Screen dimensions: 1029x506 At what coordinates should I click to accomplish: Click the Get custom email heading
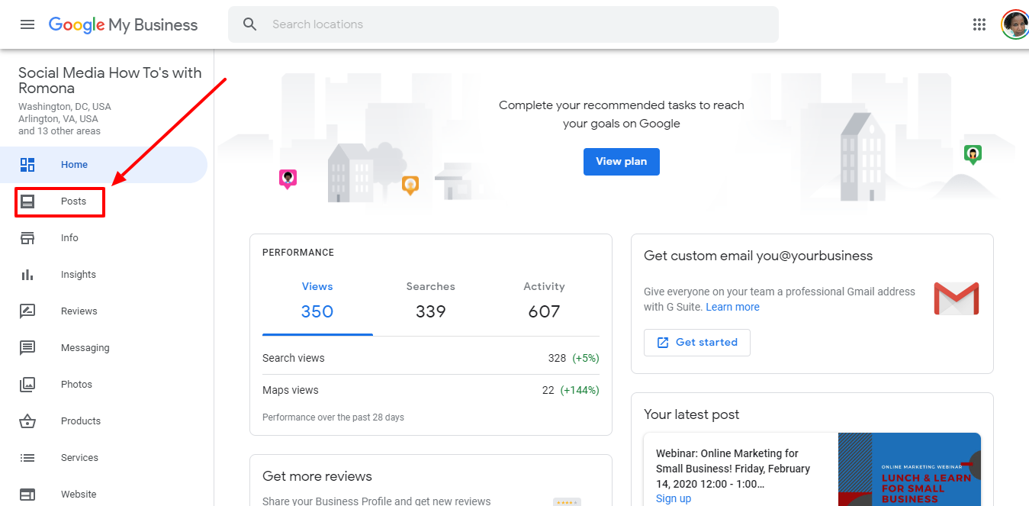[758, 256]
